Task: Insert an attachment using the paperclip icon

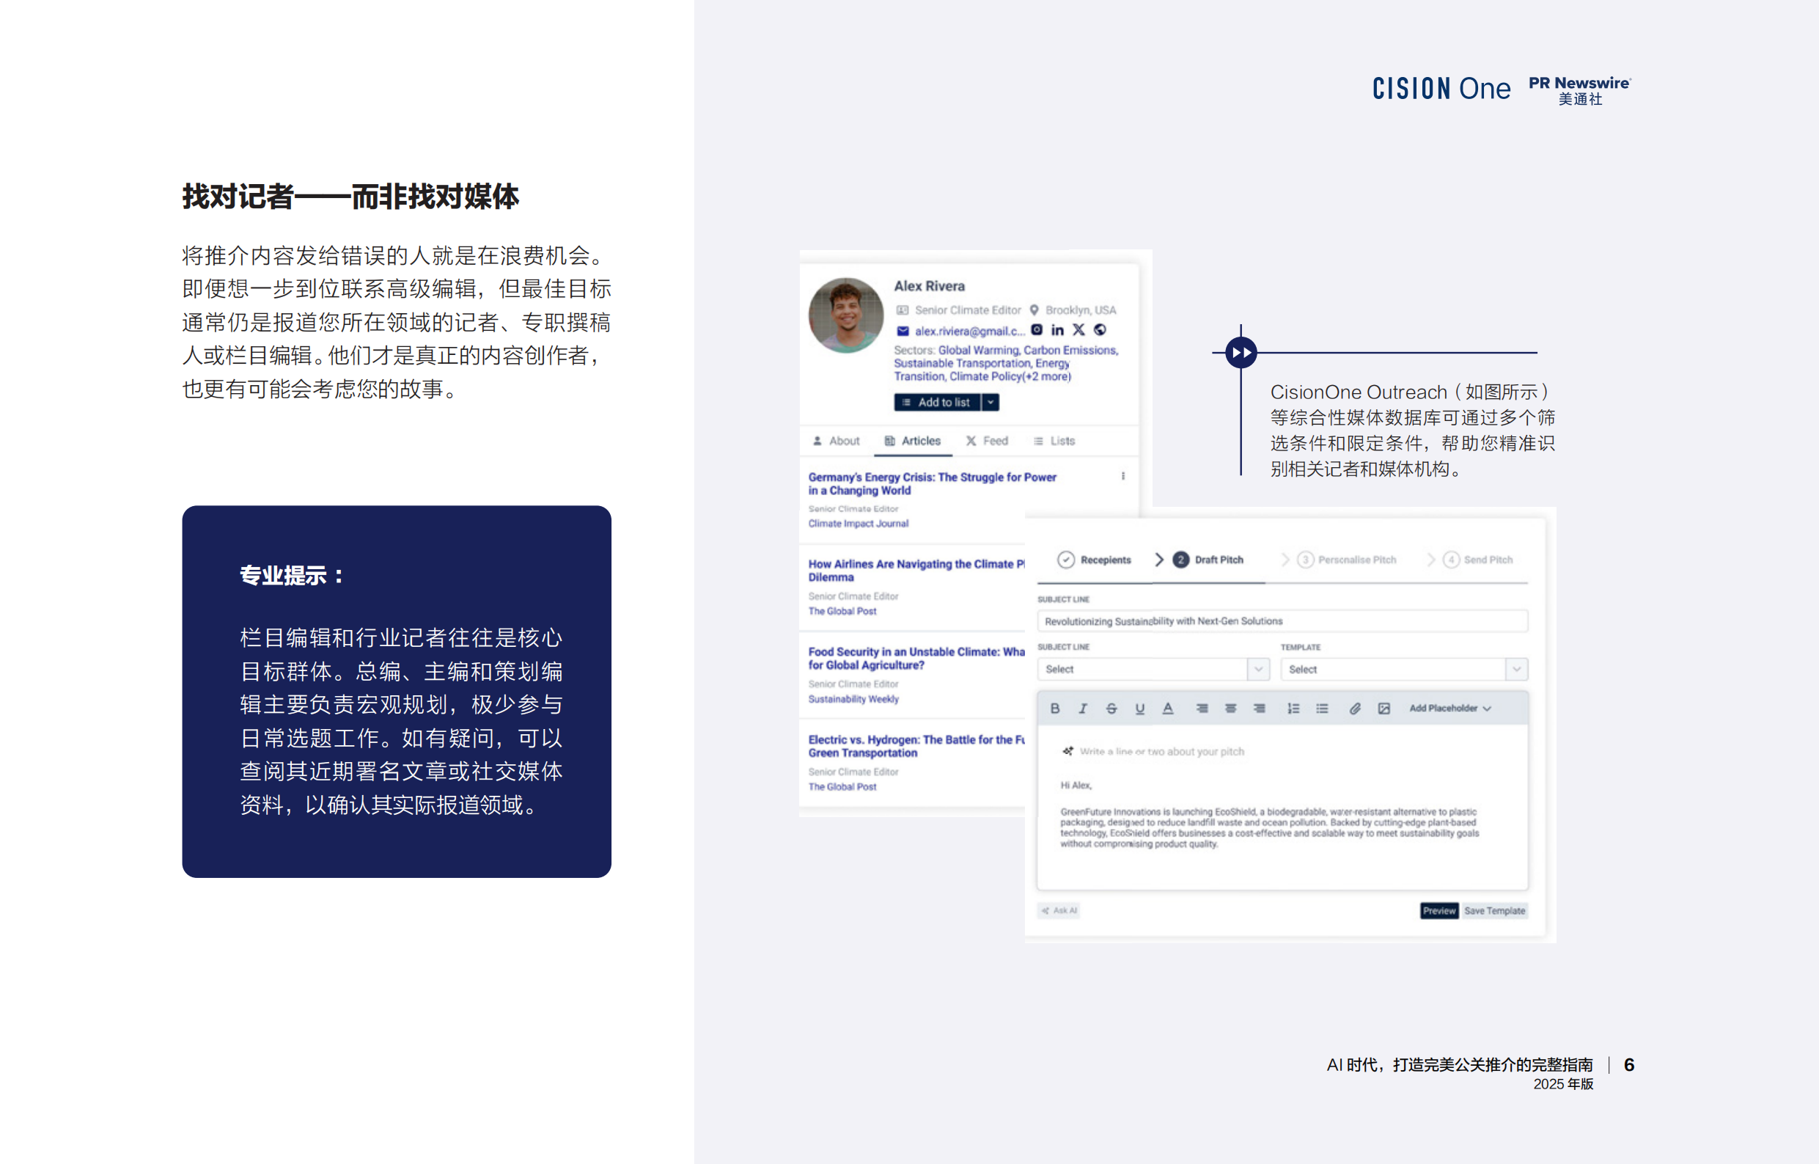Action: 1354,709
